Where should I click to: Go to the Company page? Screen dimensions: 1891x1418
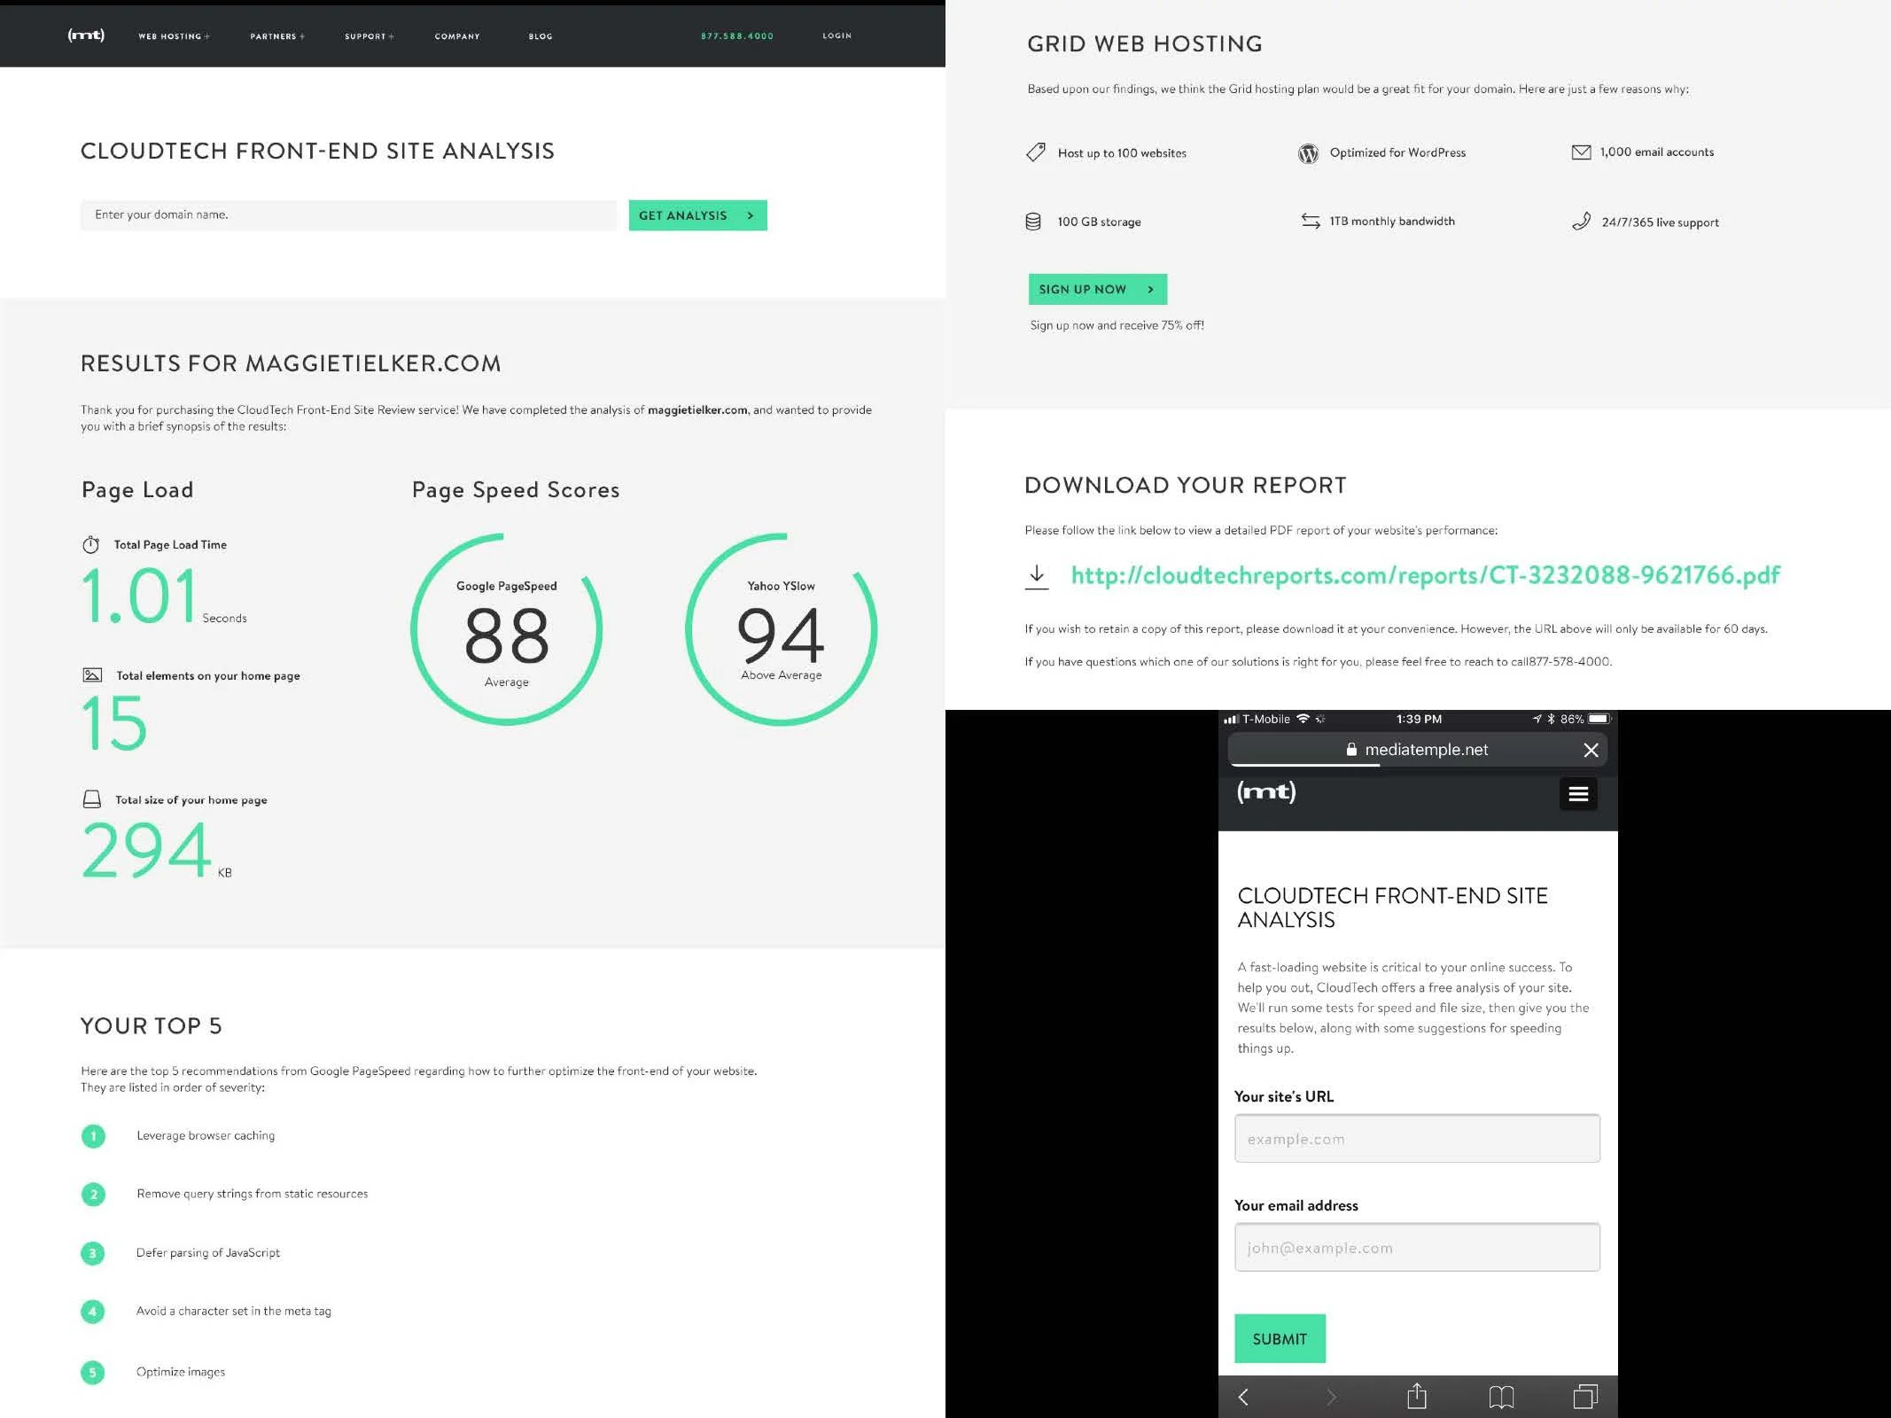[457, 36]
